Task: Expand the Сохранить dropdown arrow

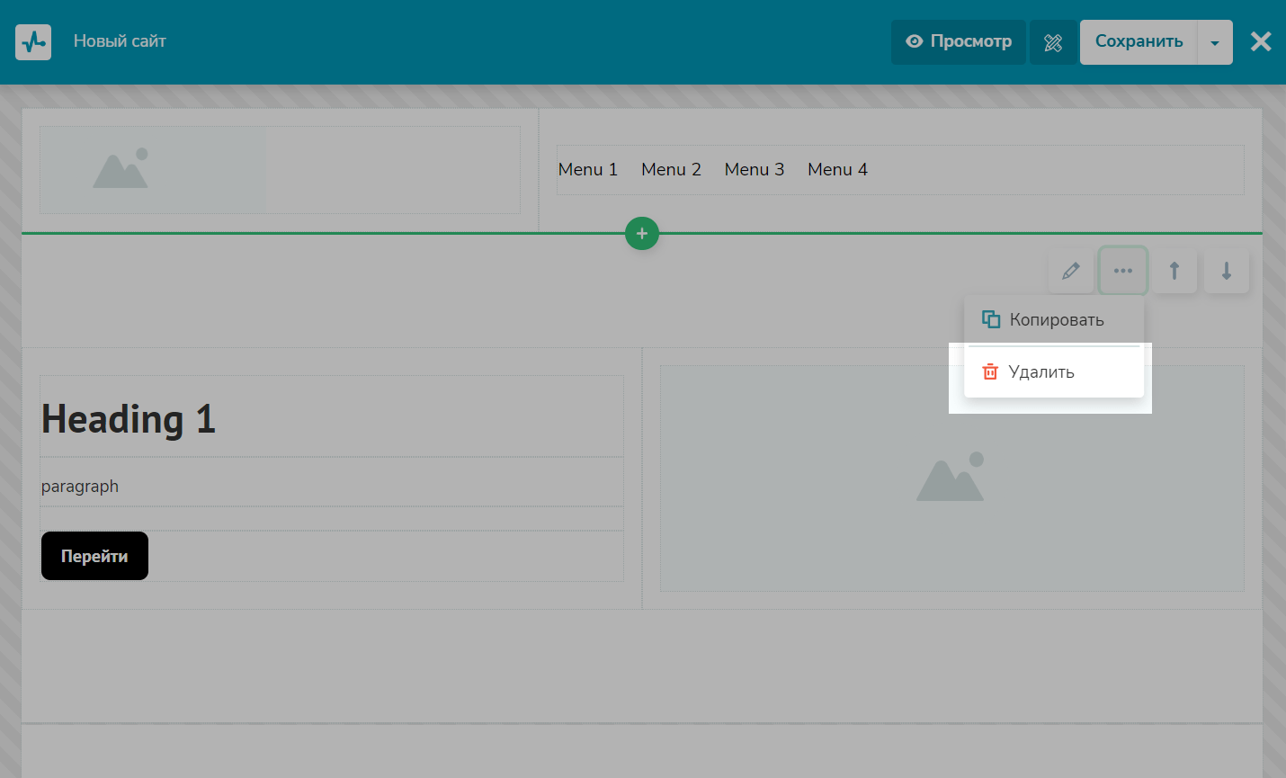Action: point(1215,43)
